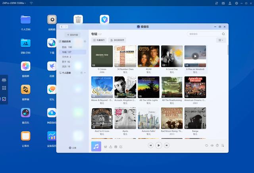Open the 9 Crimes album cover

(x=102, y=56)
